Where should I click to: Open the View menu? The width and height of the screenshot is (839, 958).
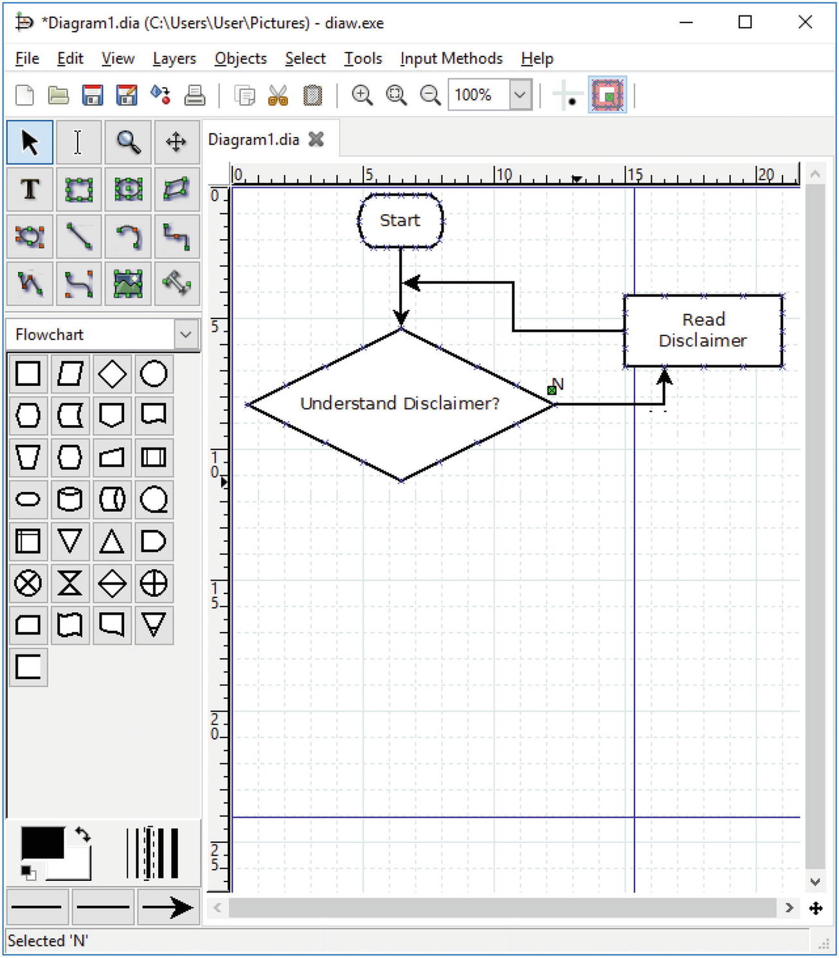click(118, 59)
